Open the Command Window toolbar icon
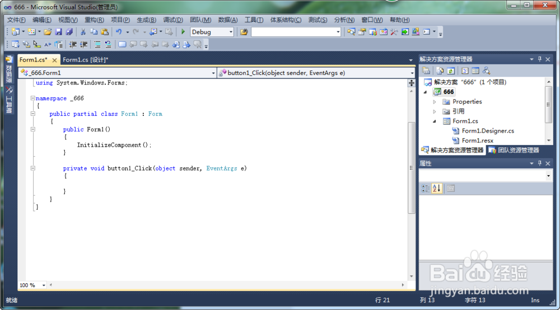The height and width of the screenshot is (310, 560). pyautogui.click(x=426, y=32)
